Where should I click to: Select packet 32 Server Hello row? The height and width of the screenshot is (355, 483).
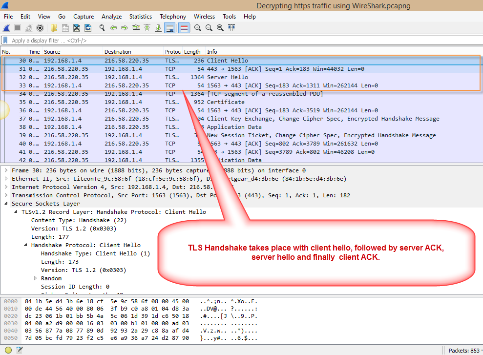pyautogui.click(x=241, y=77)
